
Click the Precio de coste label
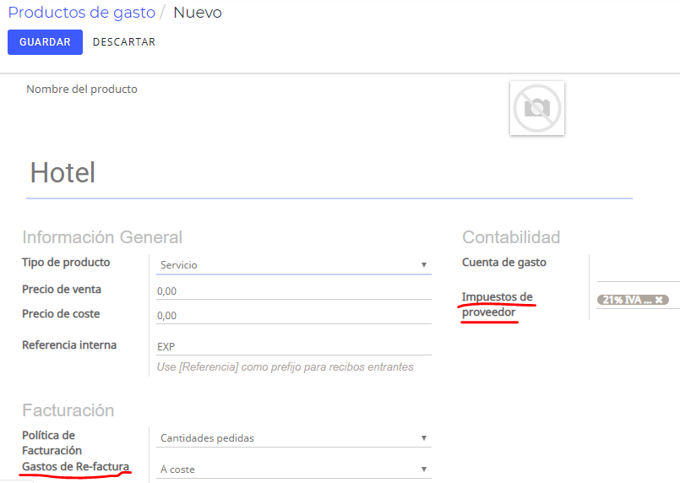point(61,313)
